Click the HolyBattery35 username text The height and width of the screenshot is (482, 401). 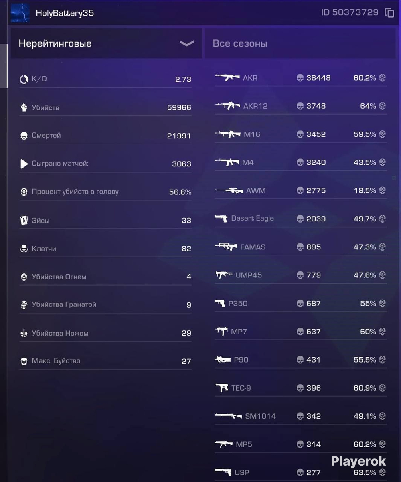coord(65,13)
